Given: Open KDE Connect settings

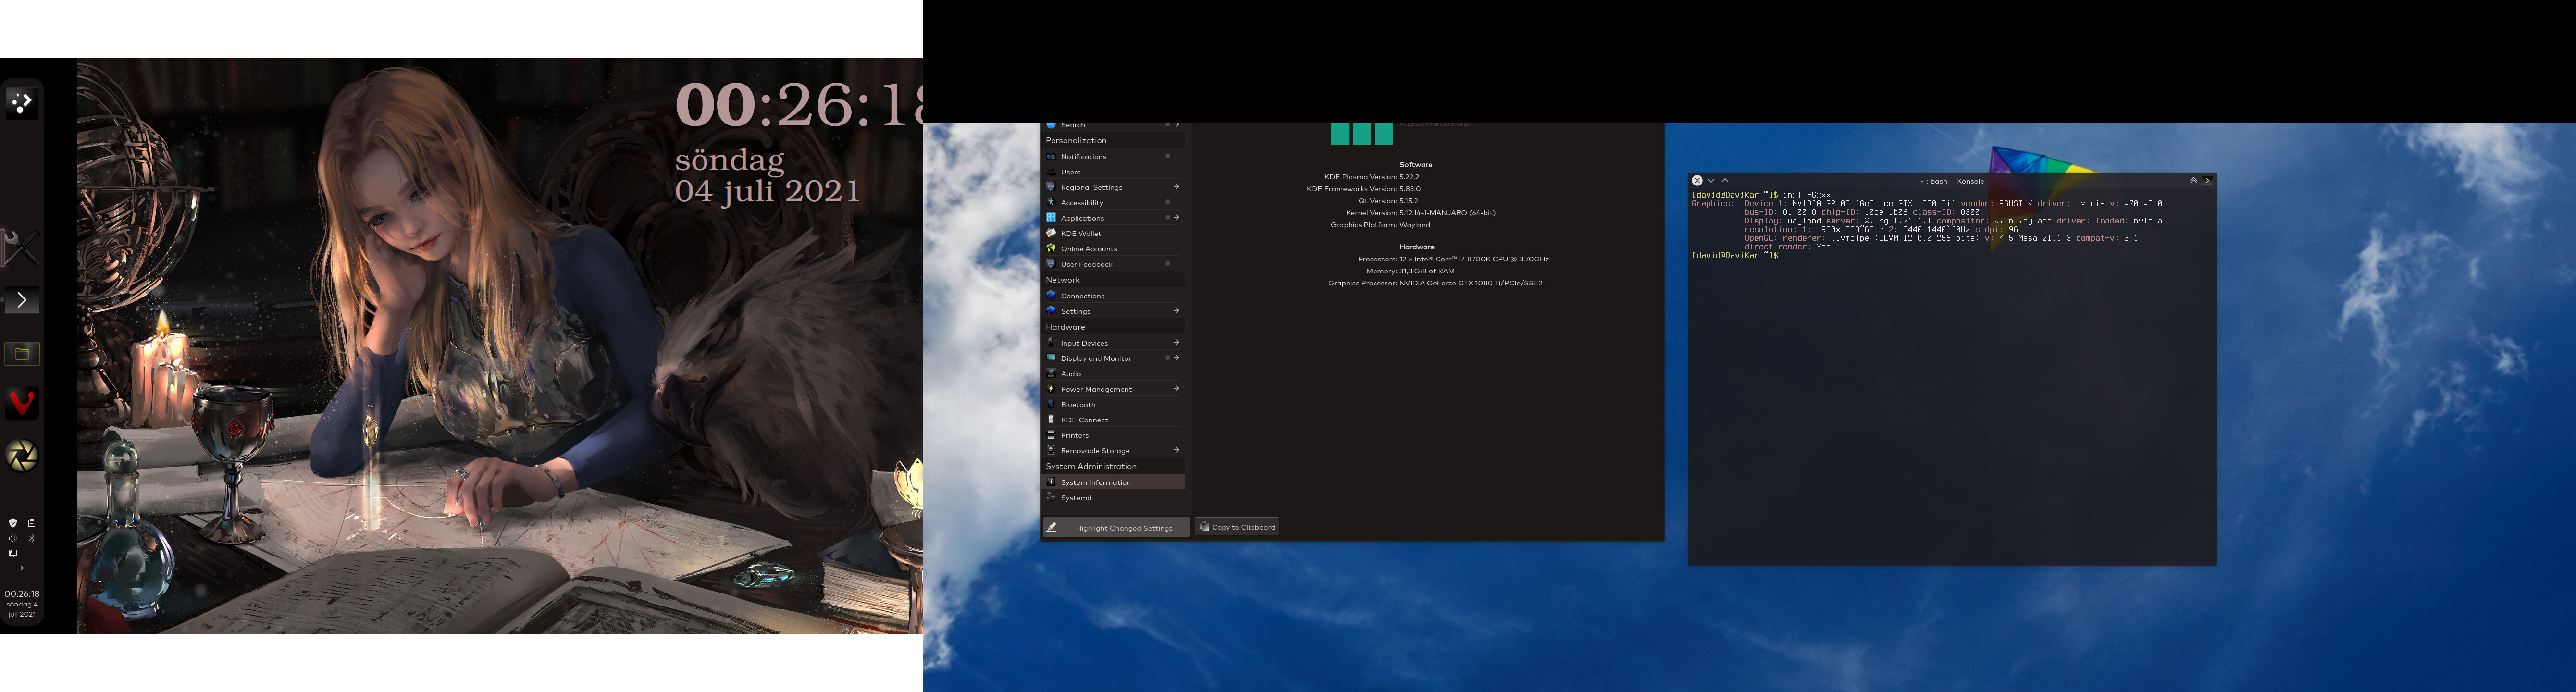Looking at the screenshot, I should (1113, 420).
